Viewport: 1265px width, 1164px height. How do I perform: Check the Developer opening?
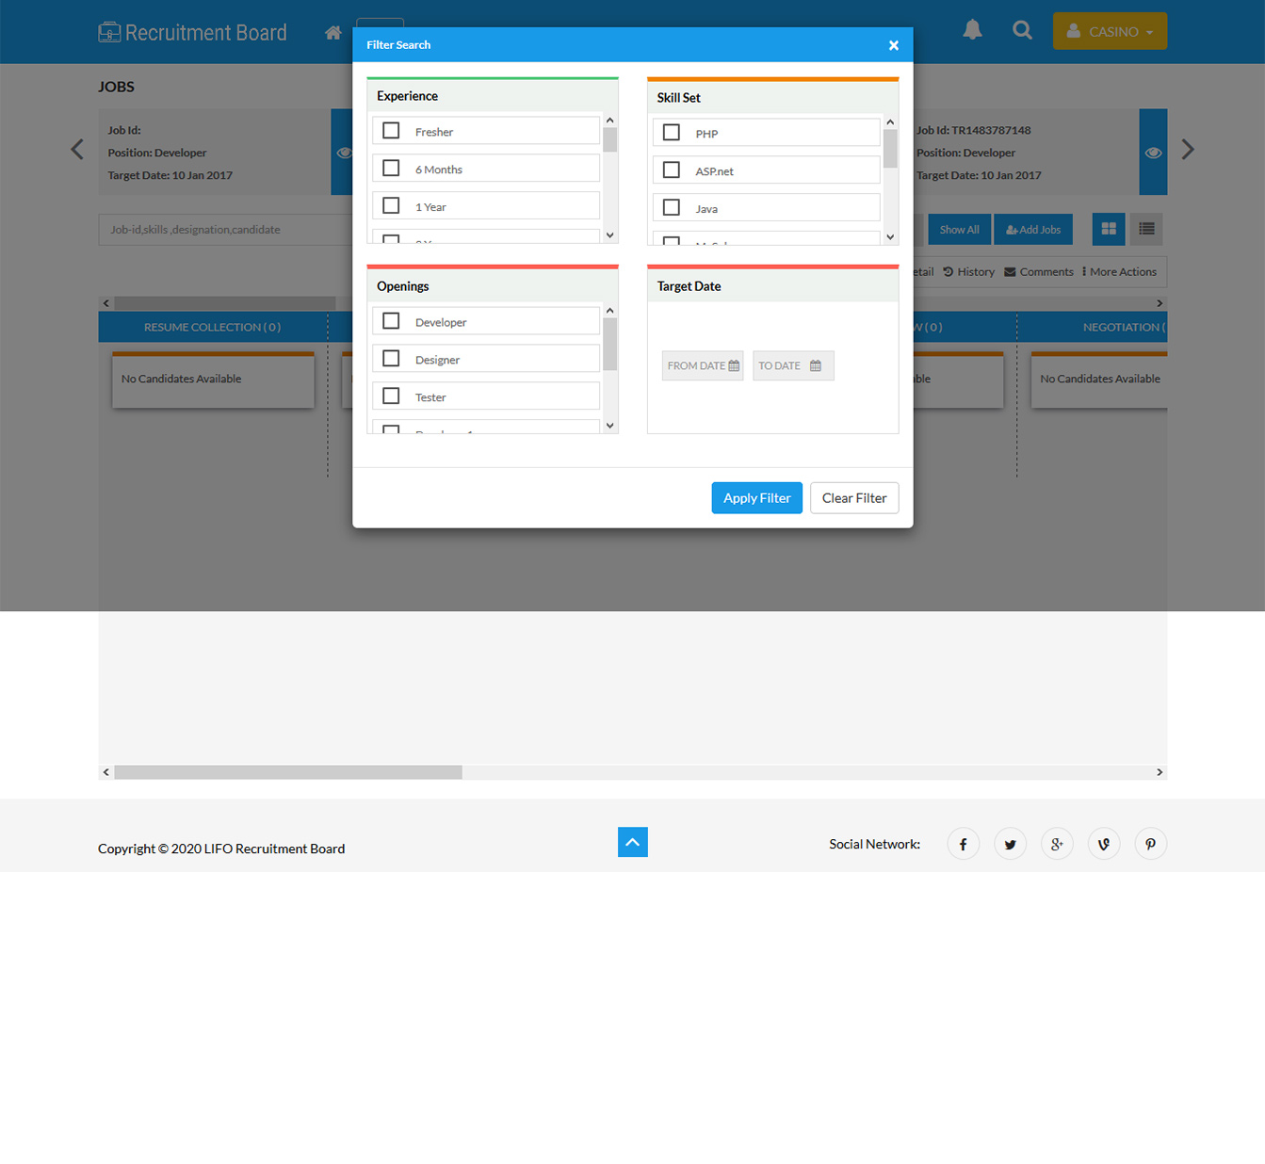coord(391,321)
